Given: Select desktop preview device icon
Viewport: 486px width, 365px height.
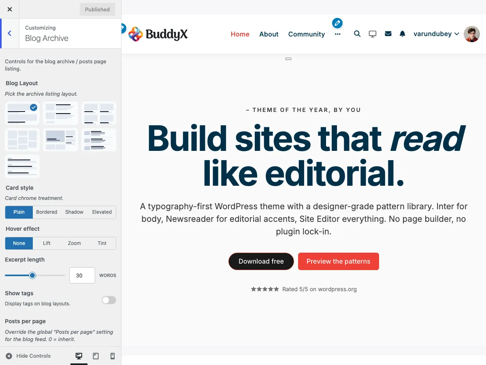Looking at the screenshot, I should click(x=79, y=356).
